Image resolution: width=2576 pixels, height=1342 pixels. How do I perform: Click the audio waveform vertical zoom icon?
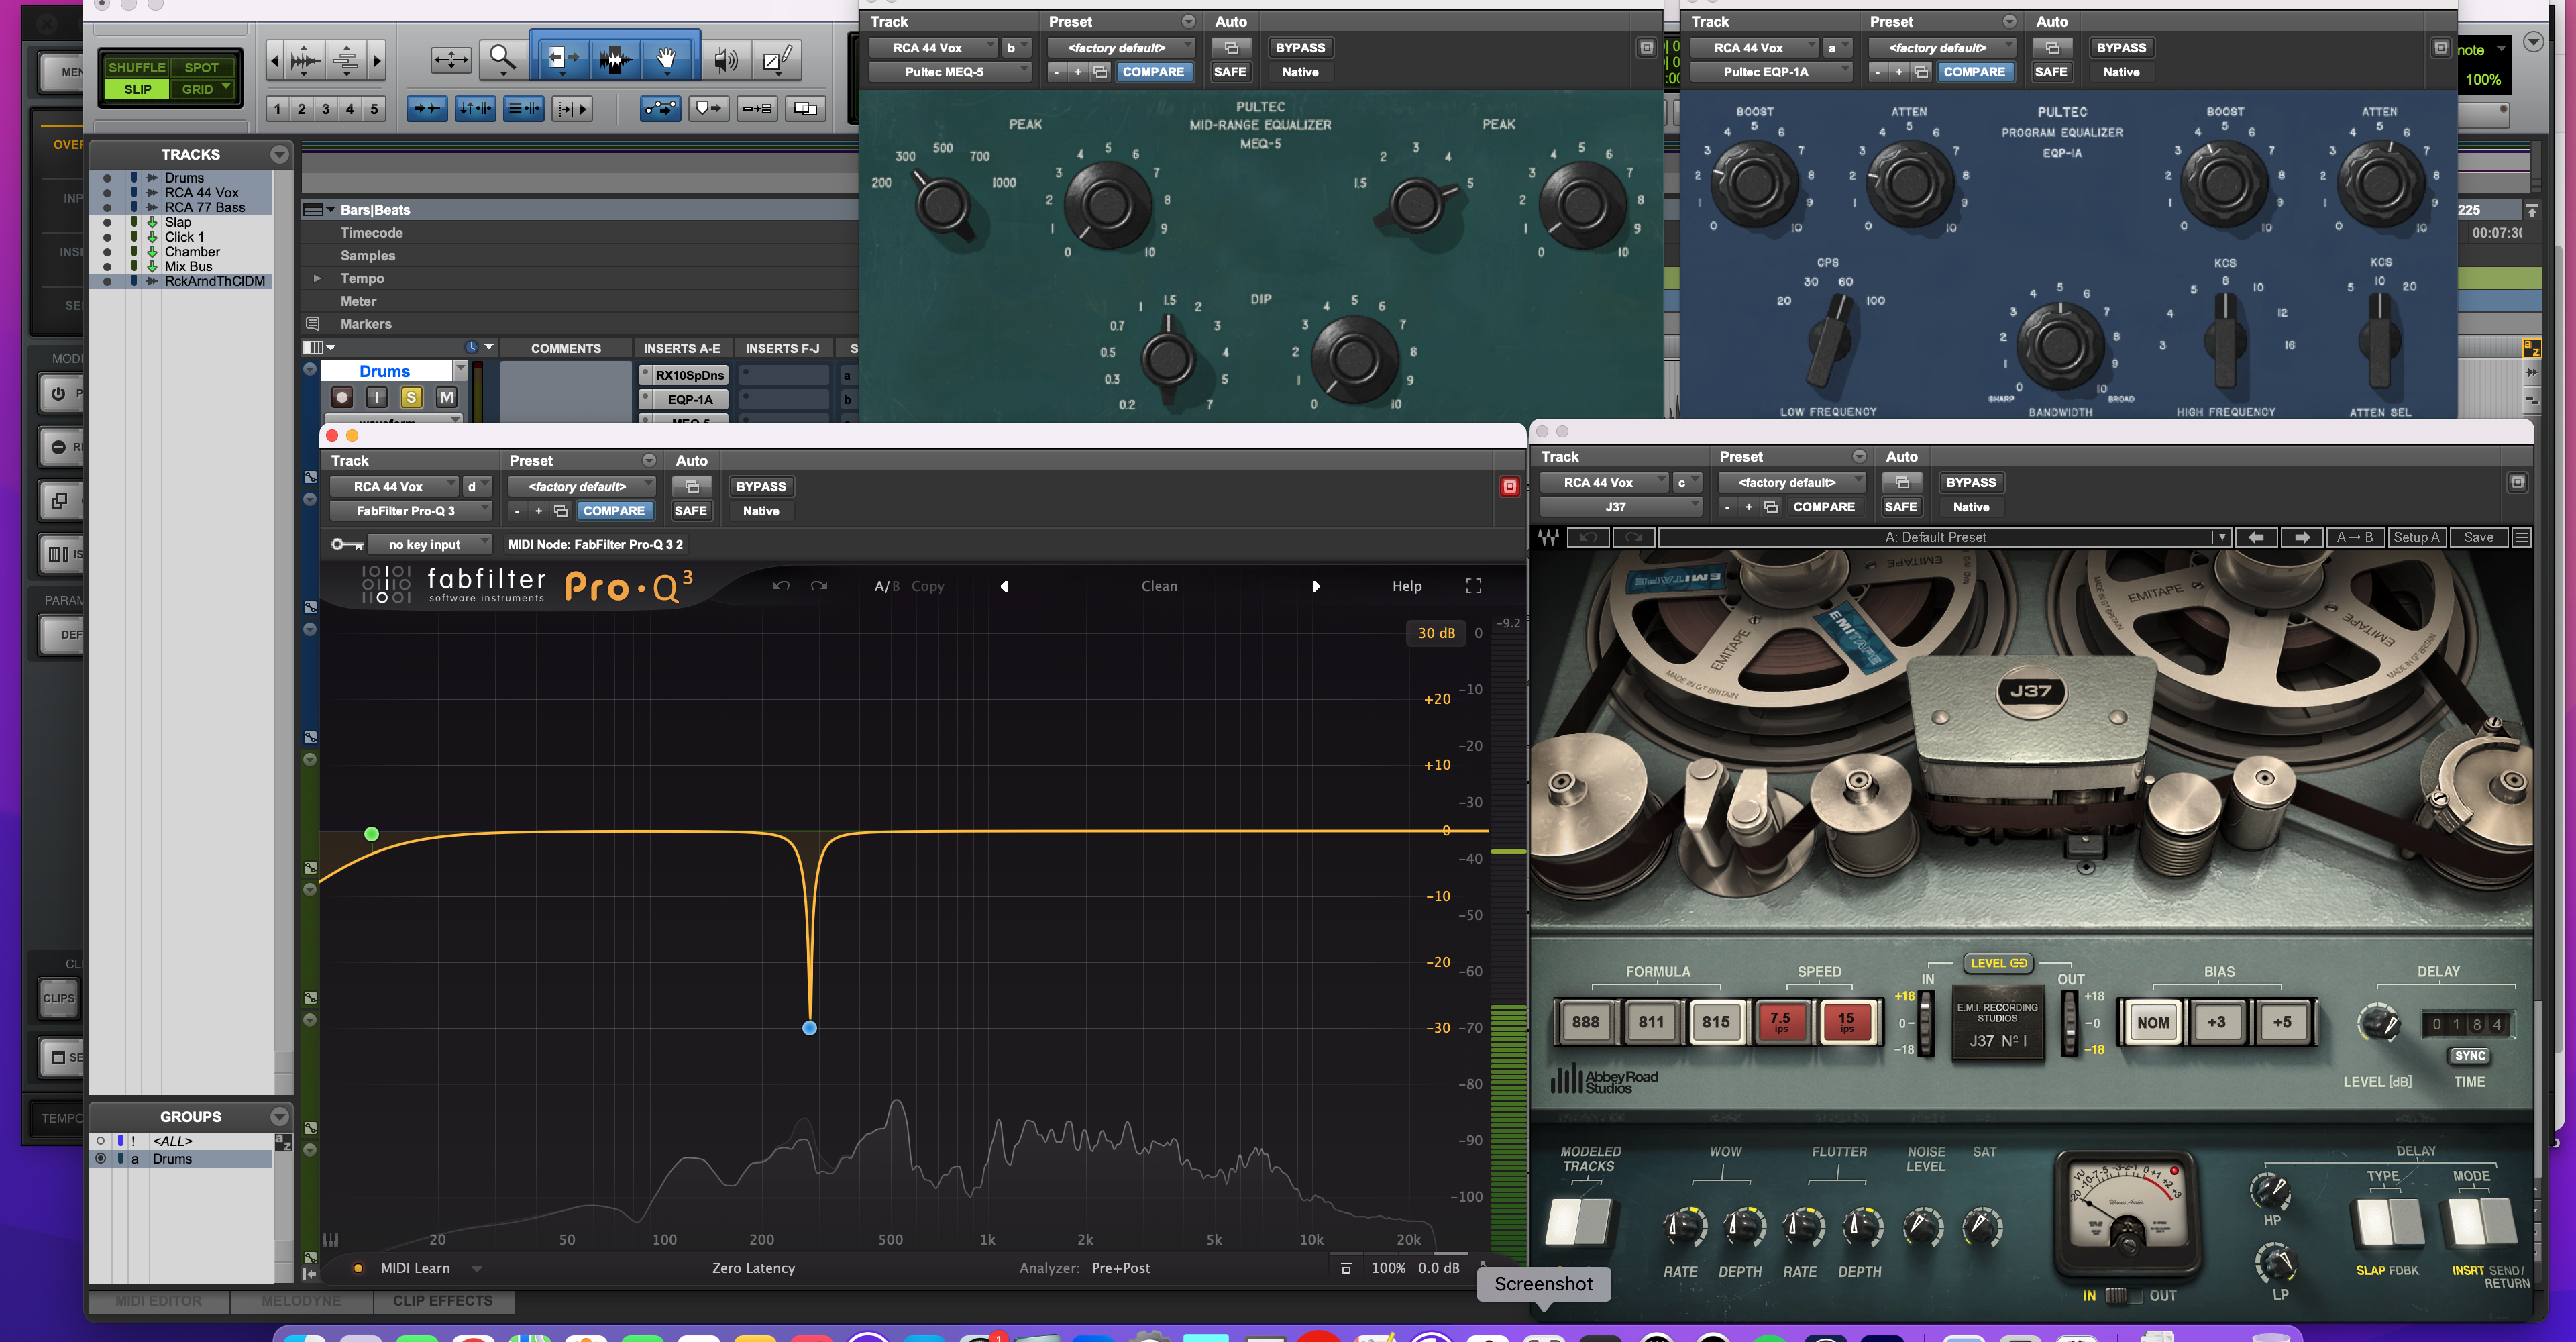click(305, 60)
